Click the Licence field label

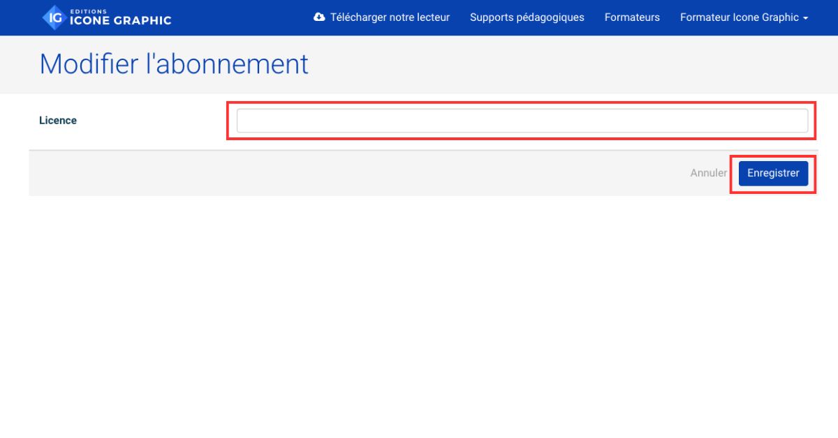[x=58, y=121]
